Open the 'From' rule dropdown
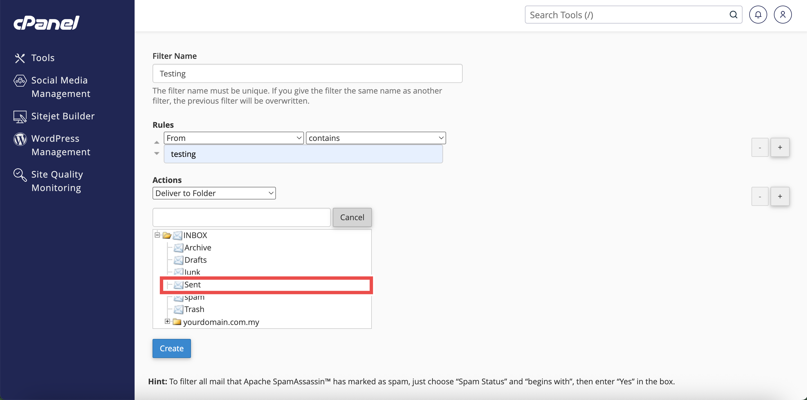Image resolution: width=807 pixels, height=400 pixels. (x=233, y=138)
